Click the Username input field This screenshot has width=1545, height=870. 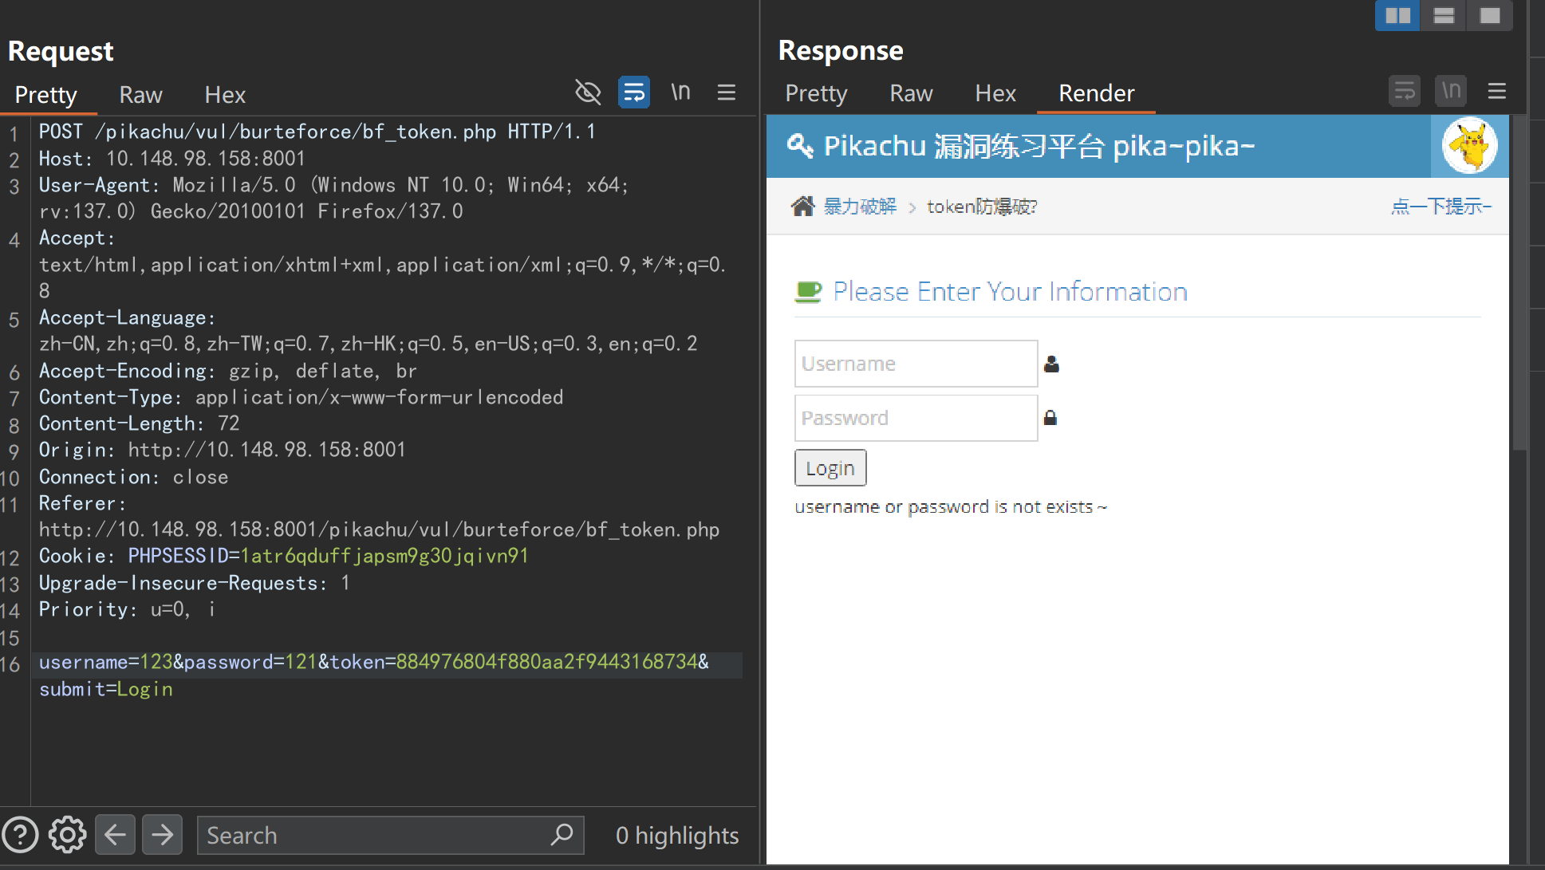916,364
